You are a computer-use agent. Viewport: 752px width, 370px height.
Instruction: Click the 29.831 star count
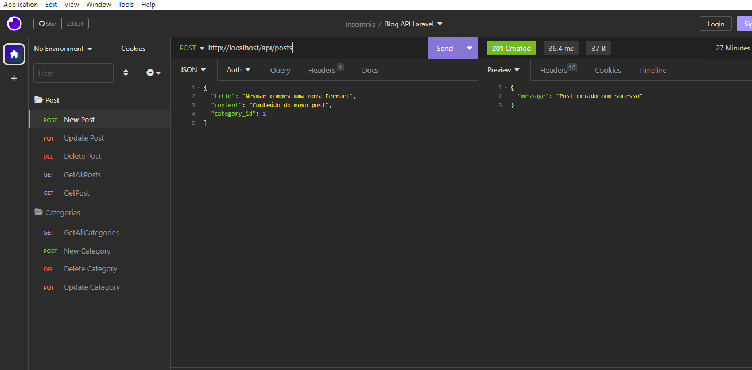click(x=75, y=24)
